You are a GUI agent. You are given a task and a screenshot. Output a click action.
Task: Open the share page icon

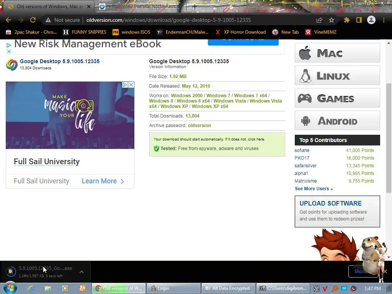[x=319, y=20]
